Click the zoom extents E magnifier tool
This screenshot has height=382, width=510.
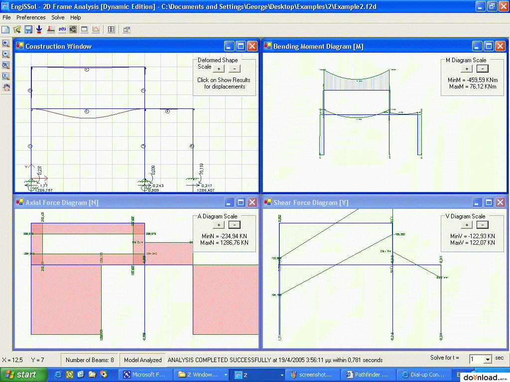(5, 76)
